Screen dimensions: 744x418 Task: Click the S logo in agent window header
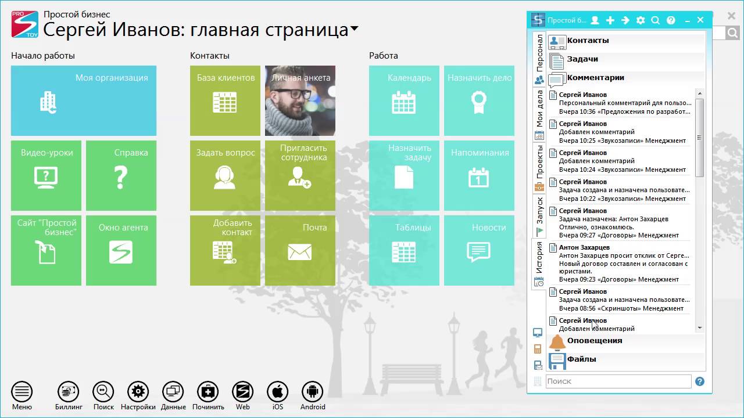(x=538, y=20)
